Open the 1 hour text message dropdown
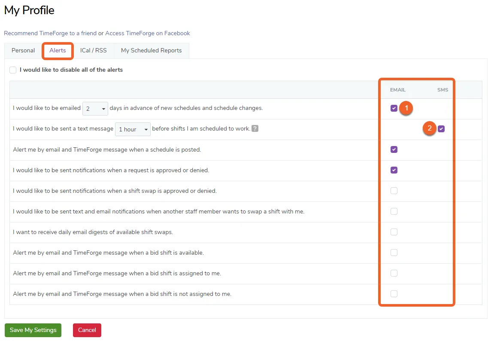Viewport: 491px width, 341px height. tap(133, 129)
